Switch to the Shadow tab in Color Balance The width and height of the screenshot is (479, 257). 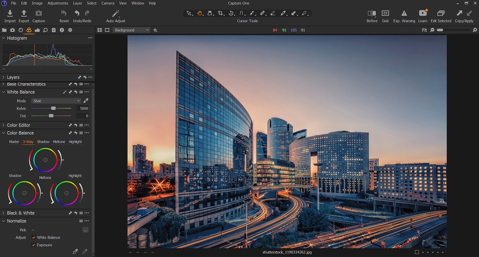click(43, 141)
